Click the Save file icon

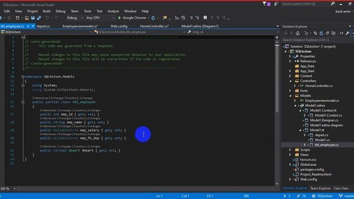pos(33,18)
